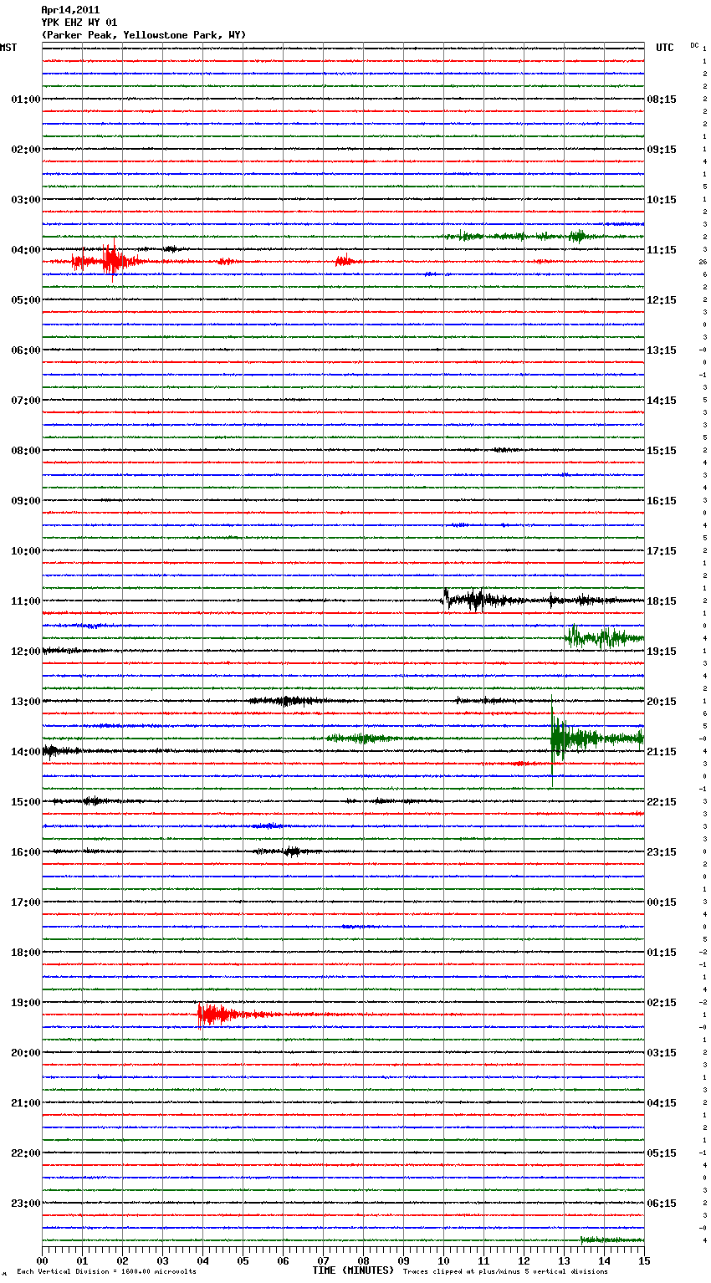Click the MST timezone header label
This screenshot has height=1283, width=711.
[8, 48]
